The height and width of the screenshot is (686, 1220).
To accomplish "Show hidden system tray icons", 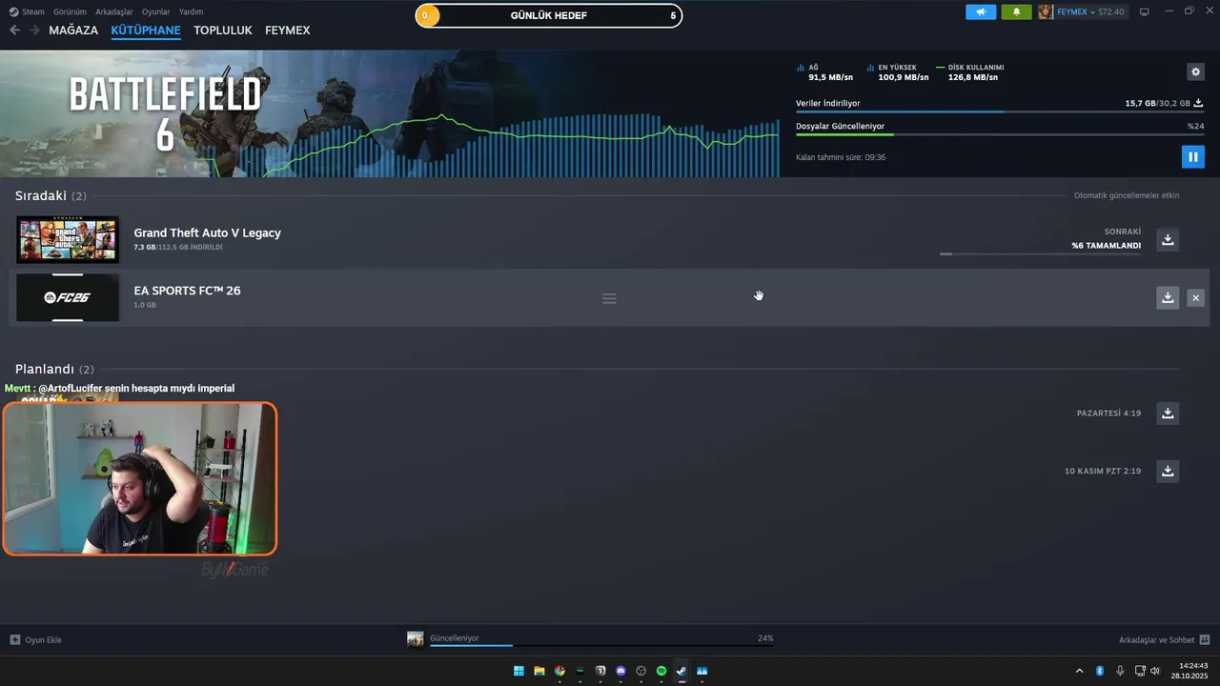I will coord(1079,671).
